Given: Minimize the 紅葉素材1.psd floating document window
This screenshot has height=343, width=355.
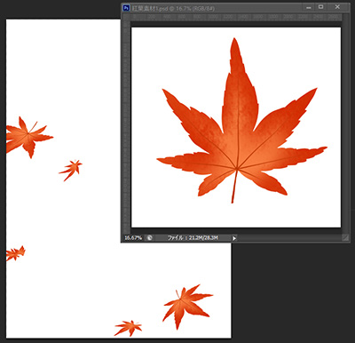Looking at the screenshot, I should pyautogui.click(x=309, y=7).
